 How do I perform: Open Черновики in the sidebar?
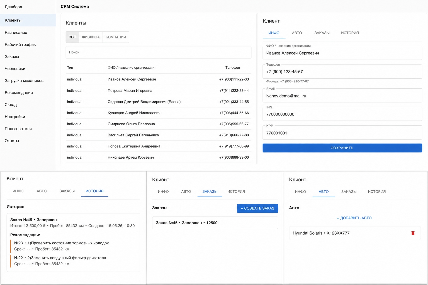click(15, 68)
